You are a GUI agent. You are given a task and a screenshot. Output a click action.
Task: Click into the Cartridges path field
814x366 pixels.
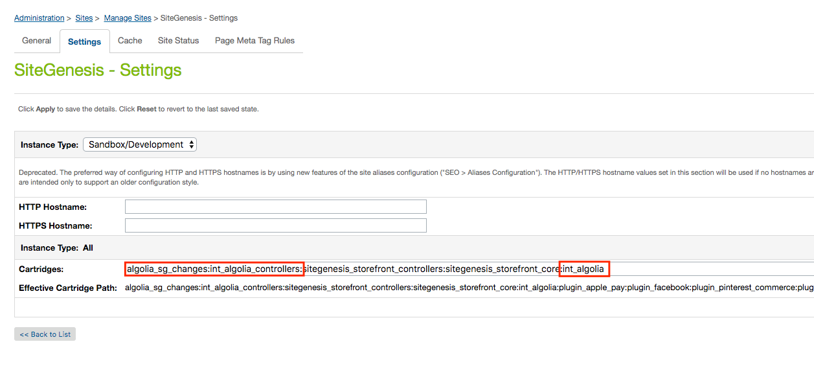pyautogui.click(x=469, y=269)
